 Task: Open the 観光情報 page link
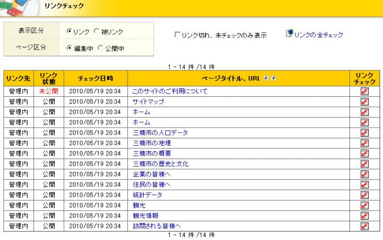[x=145, y=216]
